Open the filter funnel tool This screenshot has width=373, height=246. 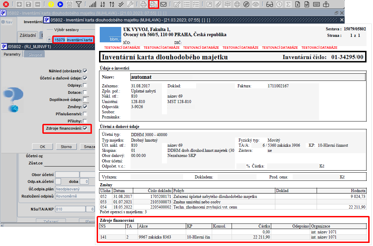(x=79, y=4)
